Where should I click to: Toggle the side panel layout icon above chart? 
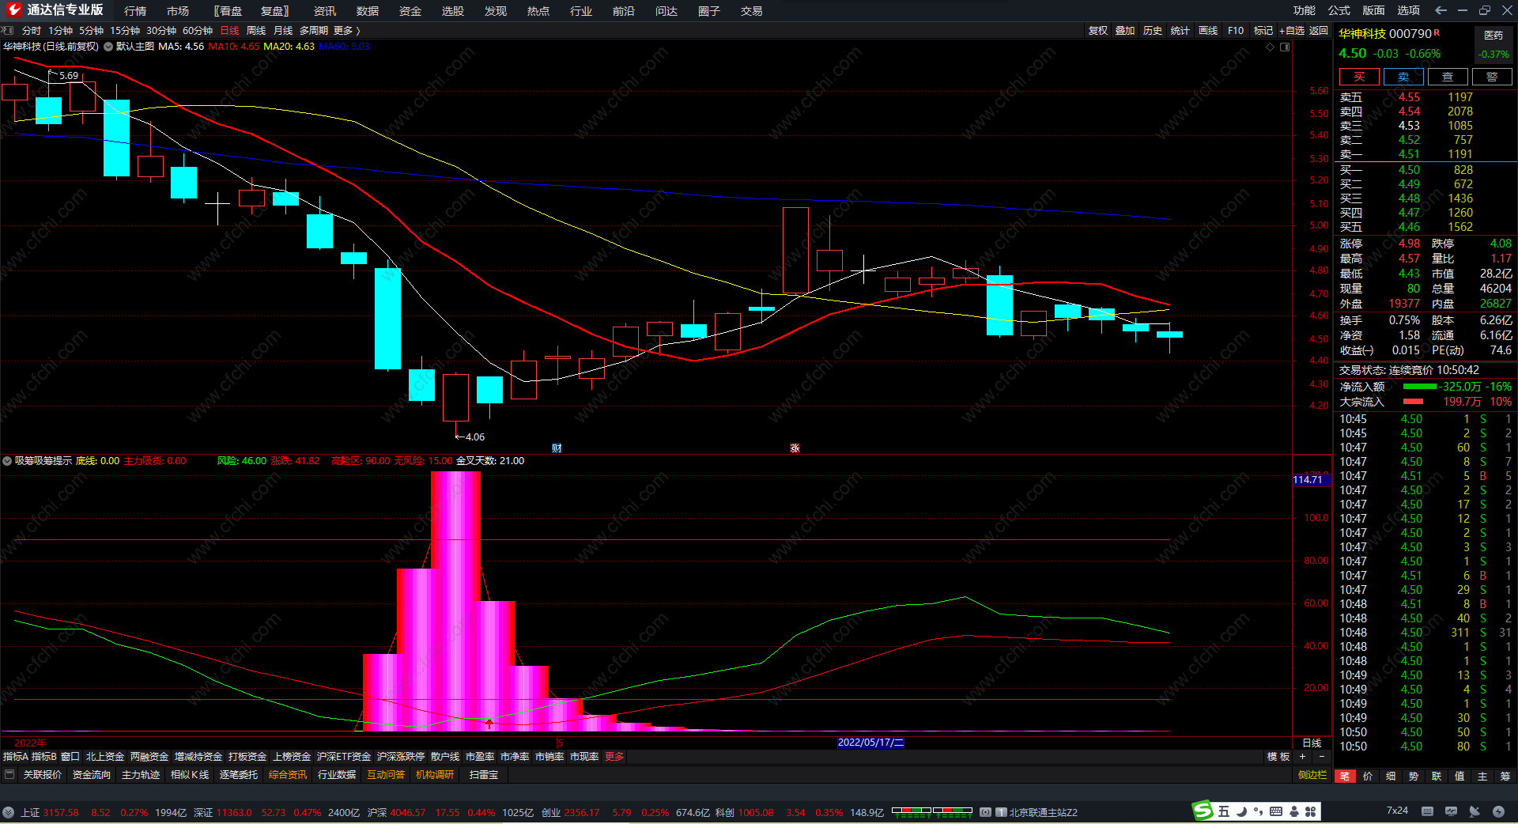coord(1285,47)
